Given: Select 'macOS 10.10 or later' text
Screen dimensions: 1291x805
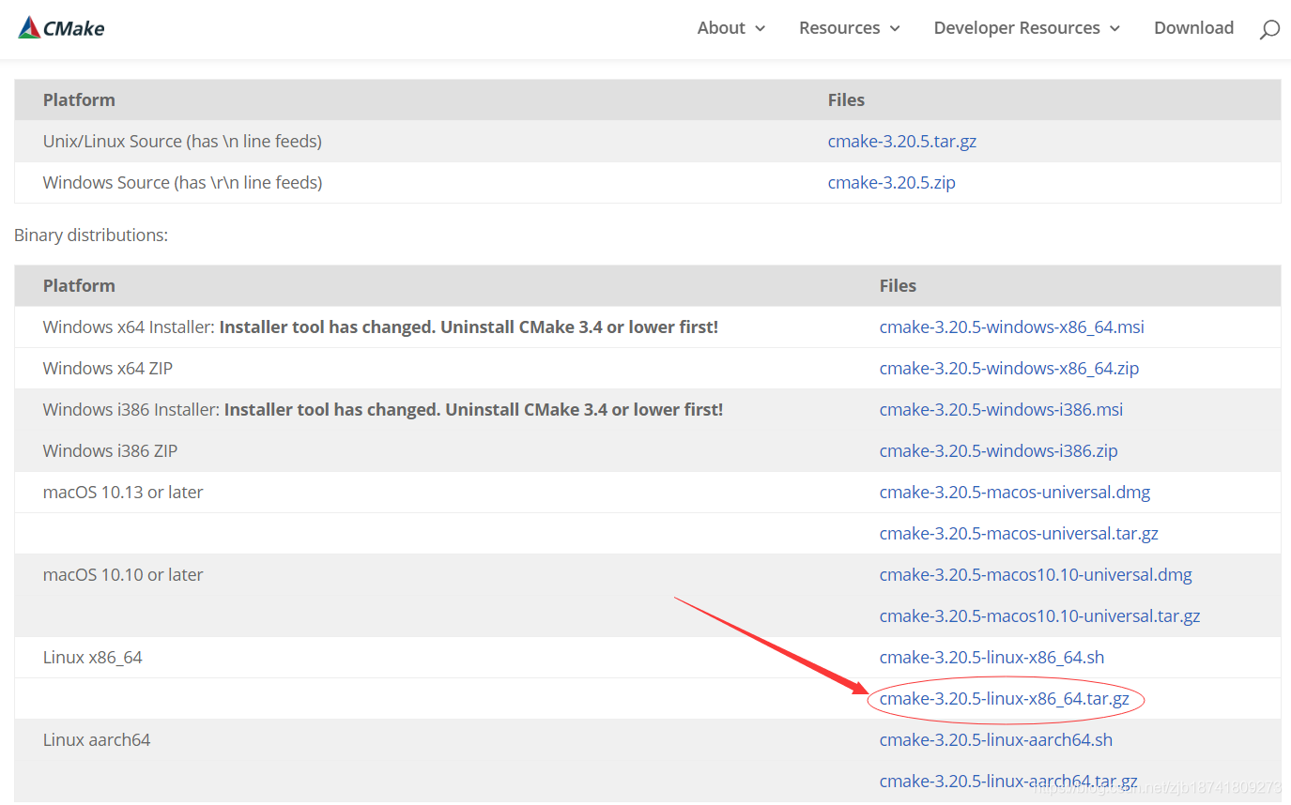Looking at the screenshot, I should 123,575.
